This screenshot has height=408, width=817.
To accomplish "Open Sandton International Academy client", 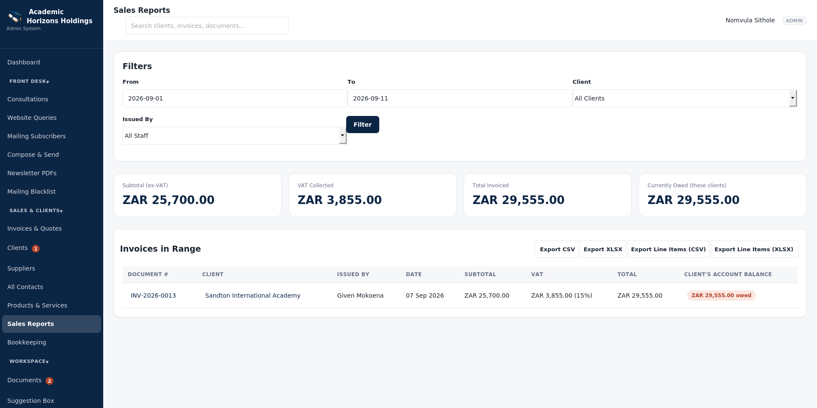I will coord(253,295).
